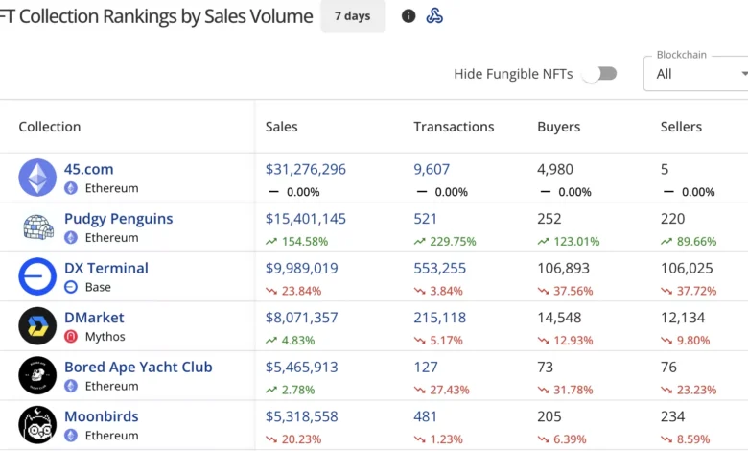Image resolution: width=748 pixels, height=451 pixels.
Task: Sort table by Sales column header
Action: coord(282,127)
